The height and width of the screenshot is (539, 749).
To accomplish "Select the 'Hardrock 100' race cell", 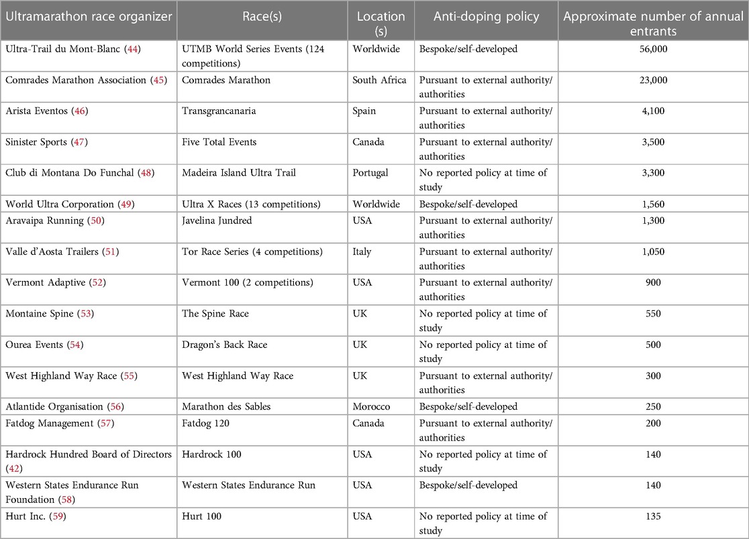I will pyautogui.click(x=262, y=462).
